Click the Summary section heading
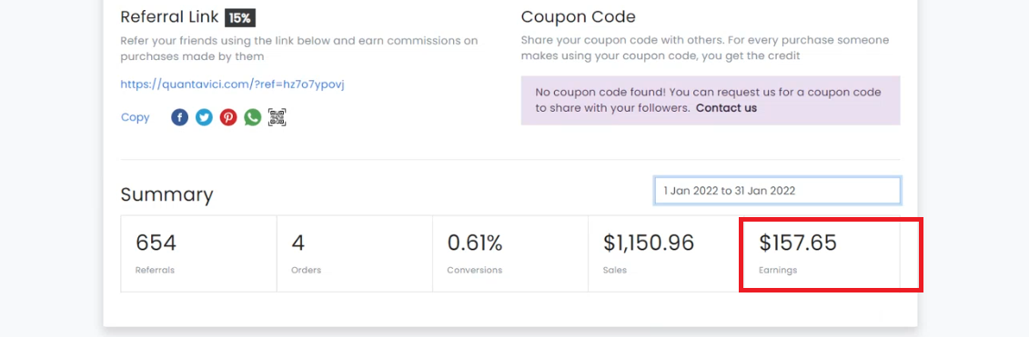 pos(166,194)
